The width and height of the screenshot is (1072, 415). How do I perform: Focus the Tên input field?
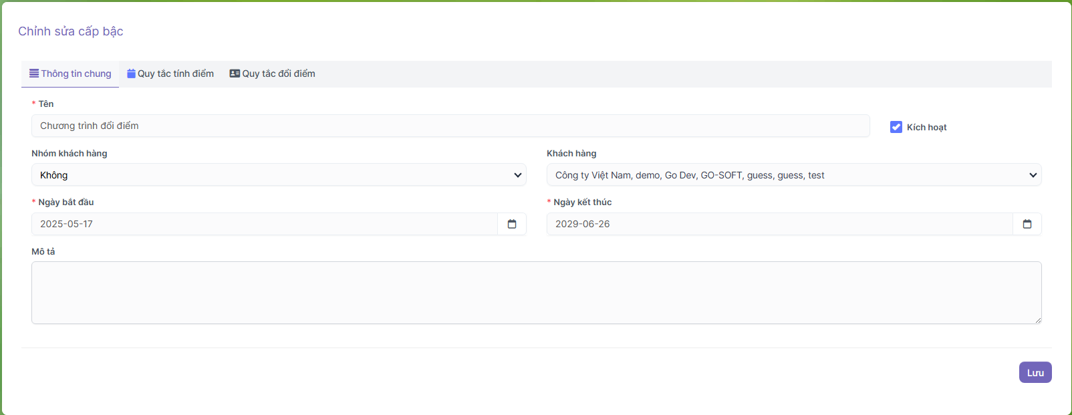(x=450, y=126)
